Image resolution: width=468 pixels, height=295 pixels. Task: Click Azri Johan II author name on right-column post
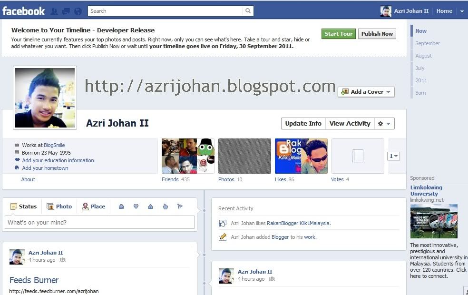click(x=255, y=272)
